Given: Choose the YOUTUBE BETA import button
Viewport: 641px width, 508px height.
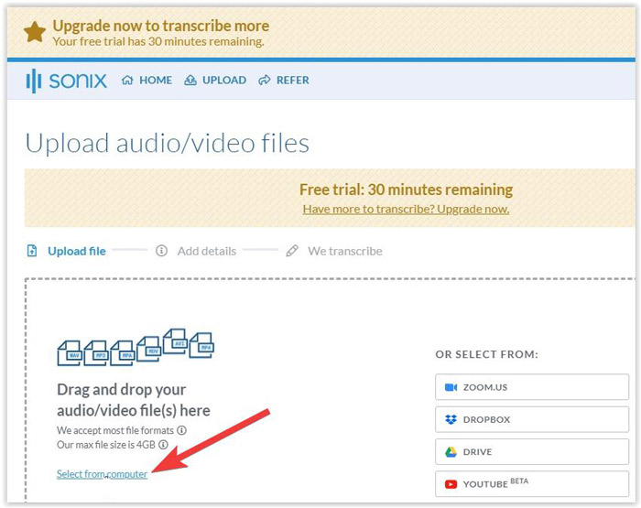Looking at the screenshot, I should 532,484.
